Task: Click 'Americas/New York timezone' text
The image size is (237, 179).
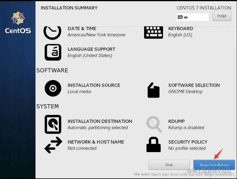Action: pyautogui.click(x=96, y=35)
